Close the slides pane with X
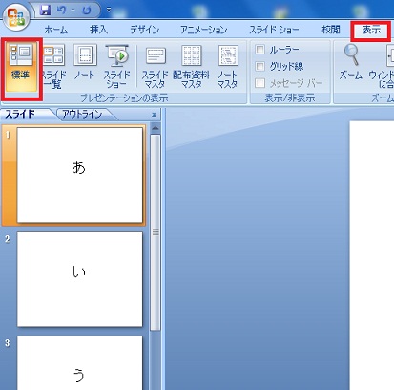This screenshot has width=394, height=390. tap(155, 115)
